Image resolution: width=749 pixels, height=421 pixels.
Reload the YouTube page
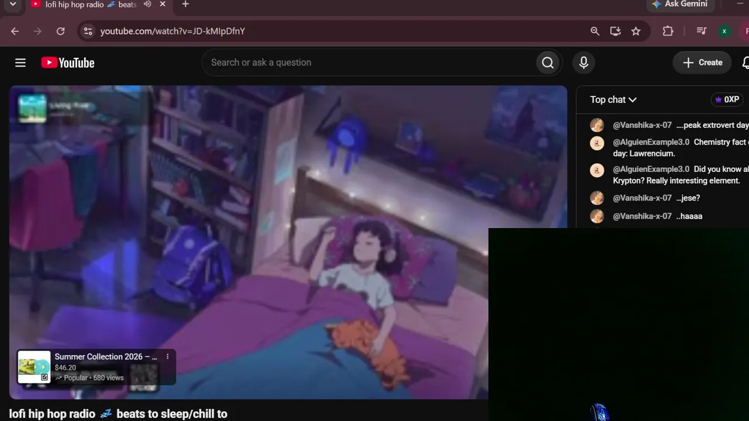(x=60, y=31)
